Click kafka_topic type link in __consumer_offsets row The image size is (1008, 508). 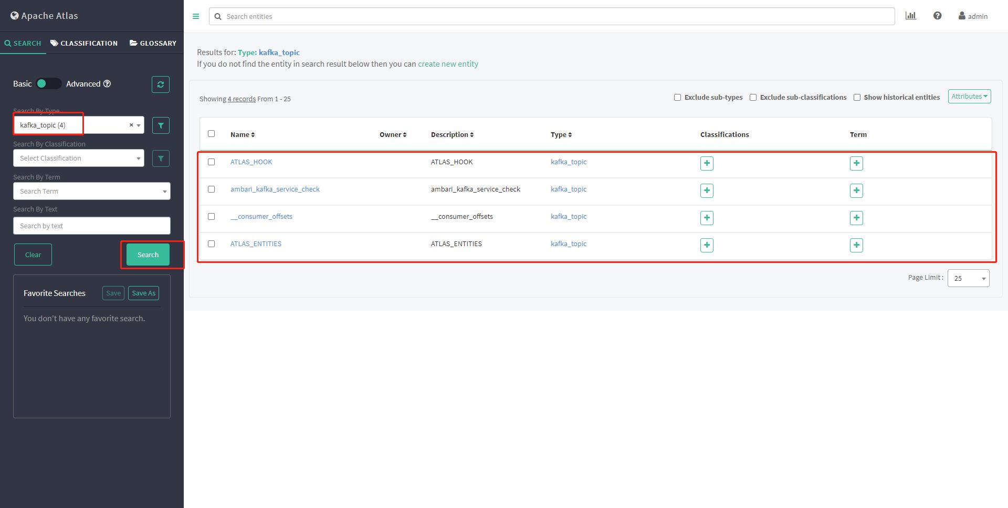click(x=569, y=217)
